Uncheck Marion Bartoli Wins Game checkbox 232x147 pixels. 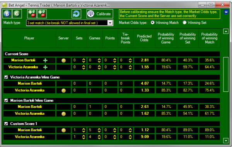click(x=6, y=101)
